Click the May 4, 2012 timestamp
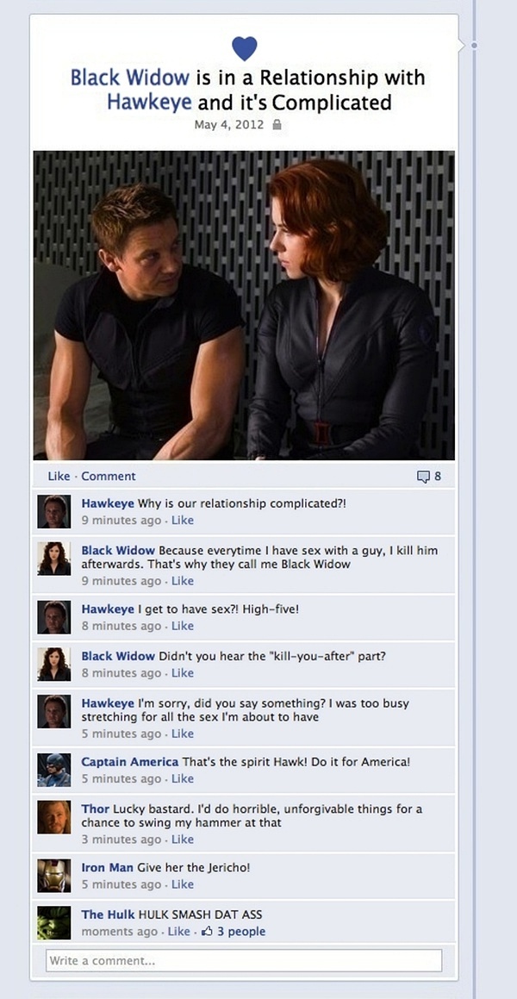Image resolution: width=517 pixels, height=999 pixels. pyautogui.click(x=228, y=125)
